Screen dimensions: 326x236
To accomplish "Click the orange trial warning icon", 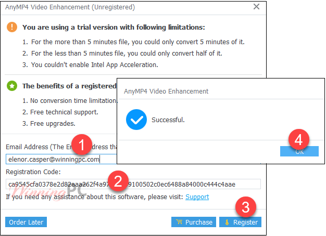I will [12, 27].
